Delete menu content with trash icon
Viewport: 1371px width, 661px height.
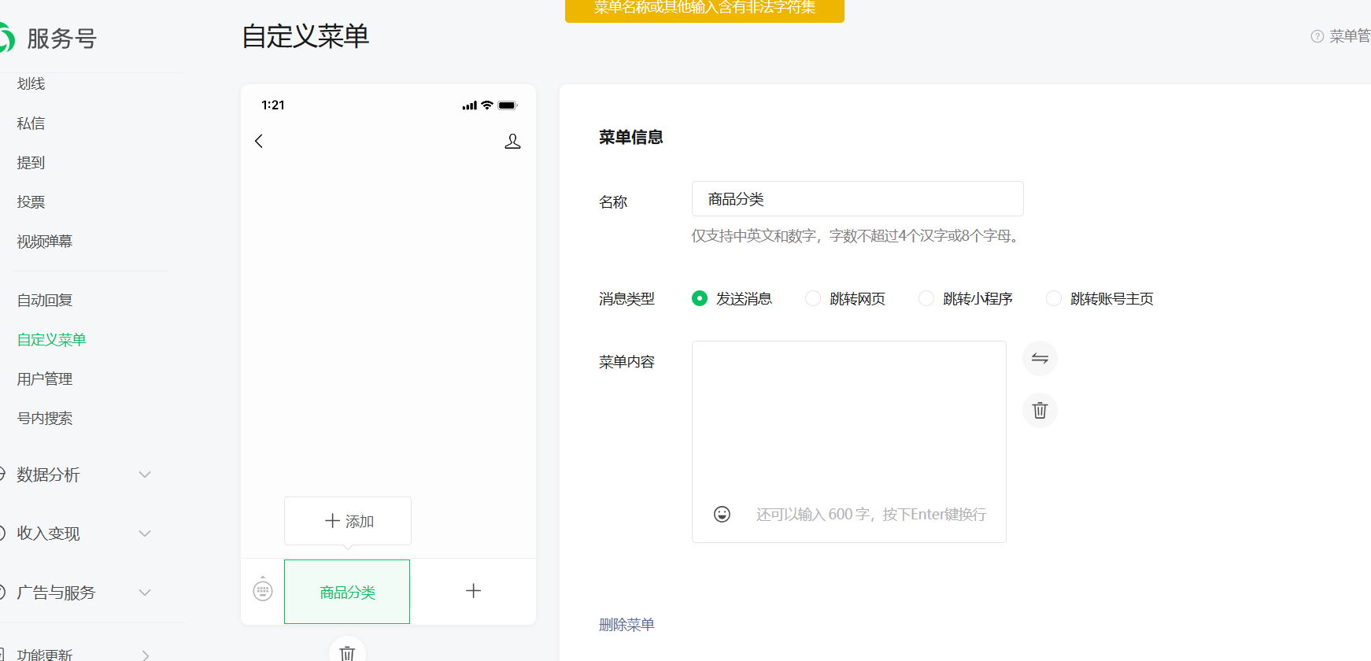(1040, 410)
